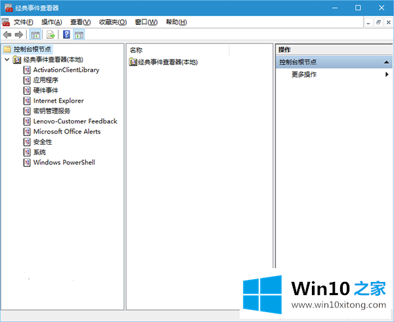Collapse the 经典事件查看器(本地) tree node
Image resolution: width=394 pixels, height=322 pixels.
tap(7, 60)
